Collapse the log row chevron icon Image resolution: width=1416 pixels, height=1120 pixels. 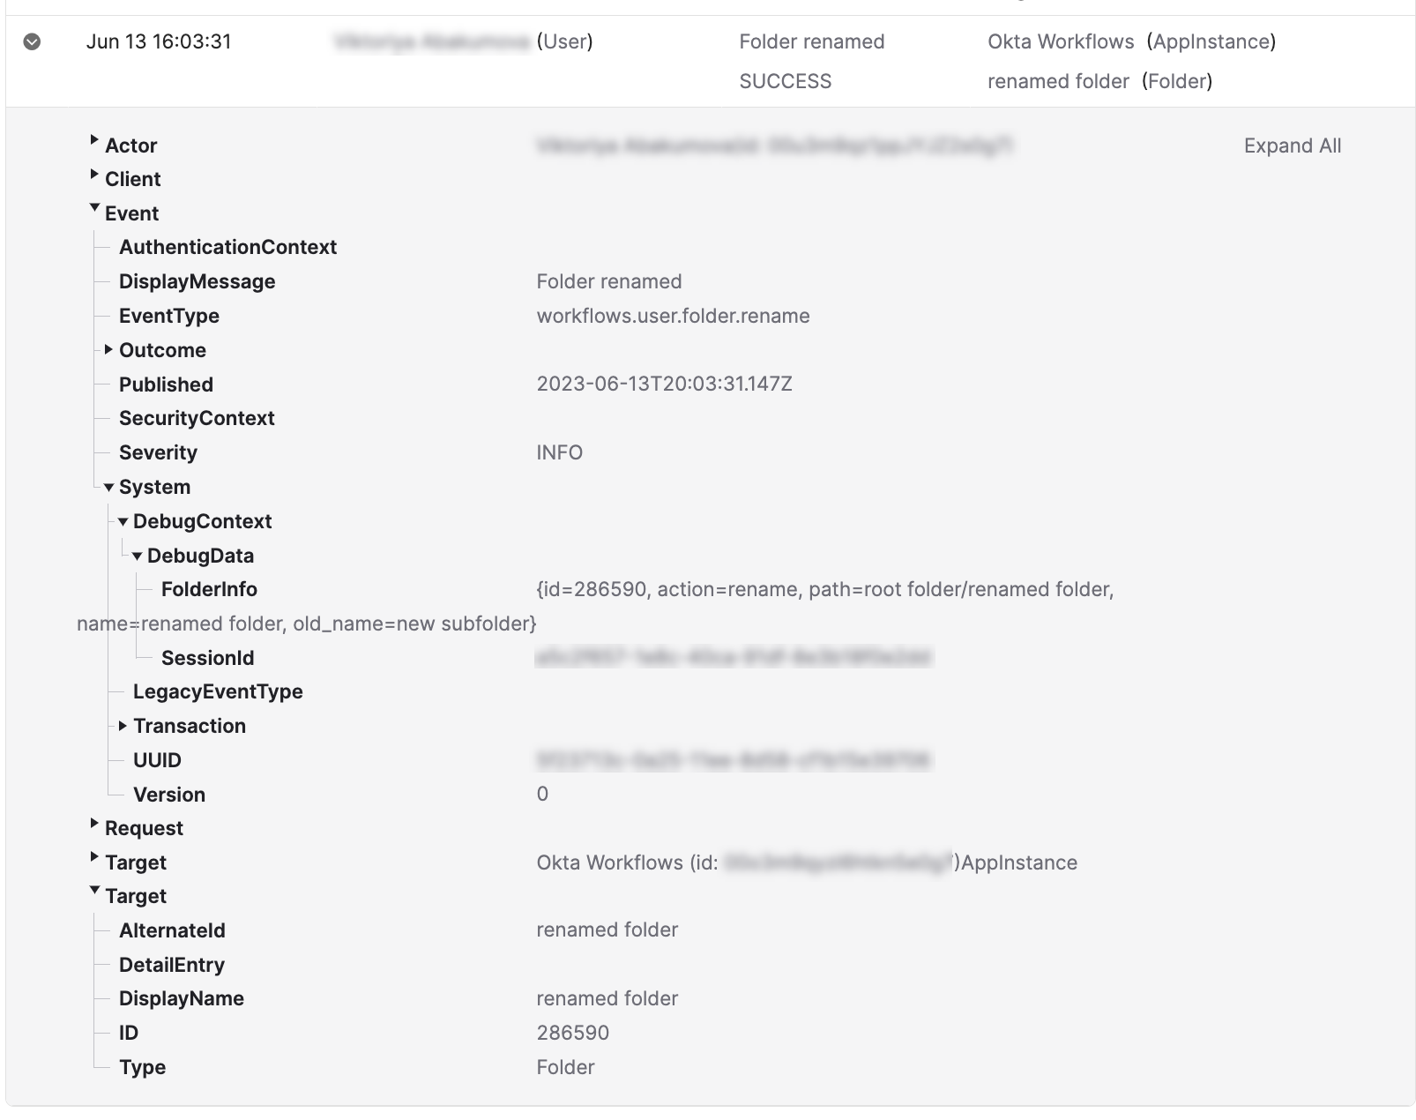click(32, 41)
